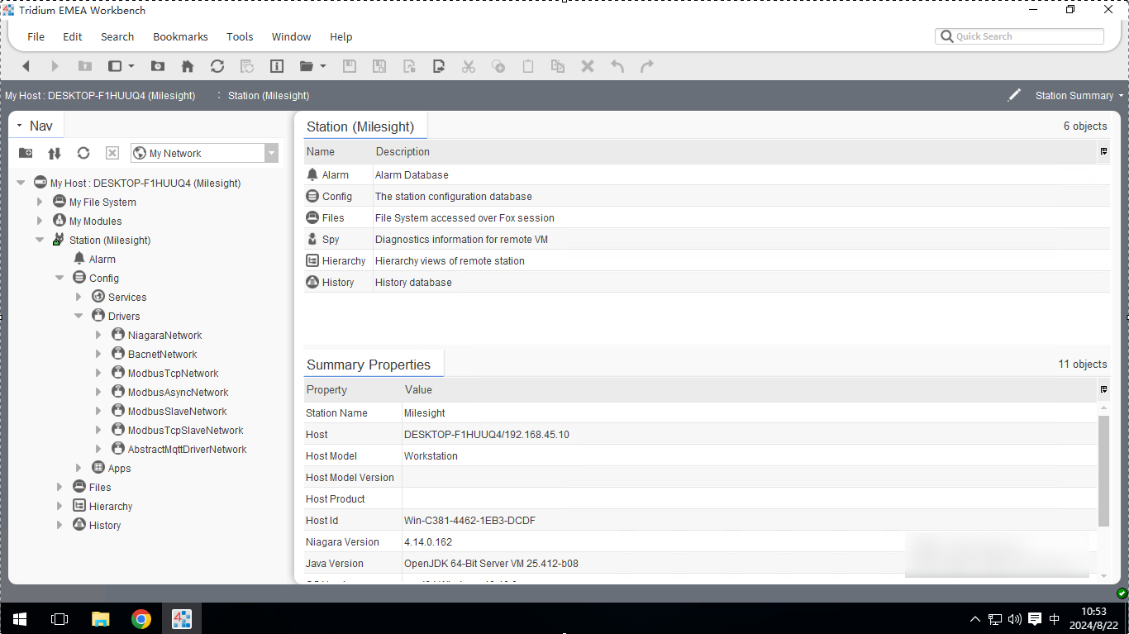The height and width of the screenshot is (634, 1129).
Task: Click the Hierarchy icon in the Station table
Action: pyautogui.click(x=312, y=260)
